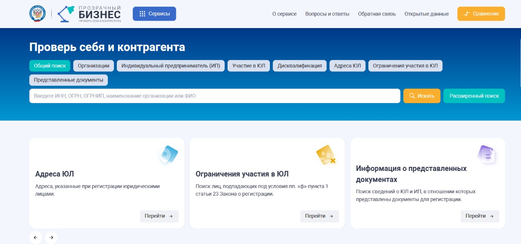This screenshot has height=244, width=521.
Task: Click the map pin icon on Адреса ЮЛ card
Action: tap(169, 154)
